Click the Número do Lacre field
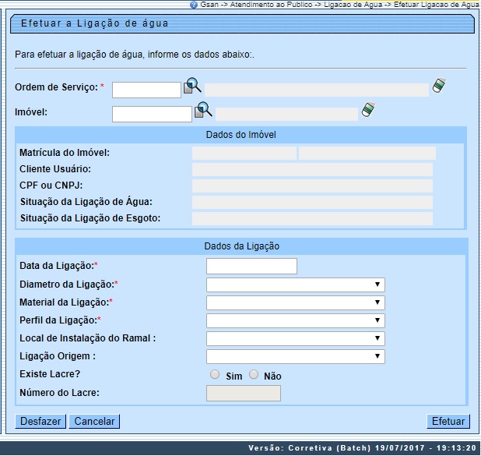481x456 pixels. (244, 394)
